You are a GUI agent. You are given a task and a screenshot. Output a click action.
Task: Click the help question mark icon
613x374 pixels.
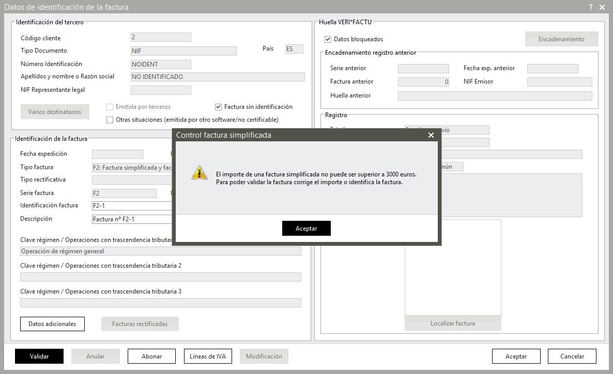click(x=590, y=7)
